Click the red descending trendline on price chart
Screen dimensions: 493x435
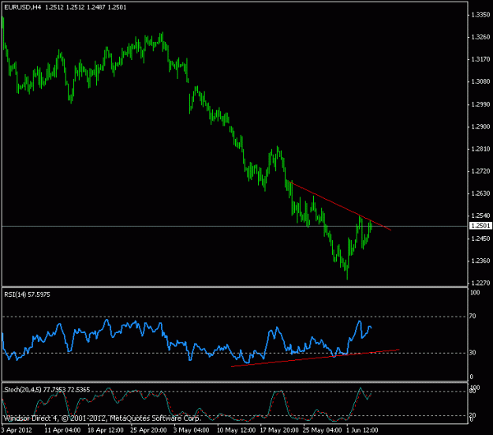pos(339,206)
